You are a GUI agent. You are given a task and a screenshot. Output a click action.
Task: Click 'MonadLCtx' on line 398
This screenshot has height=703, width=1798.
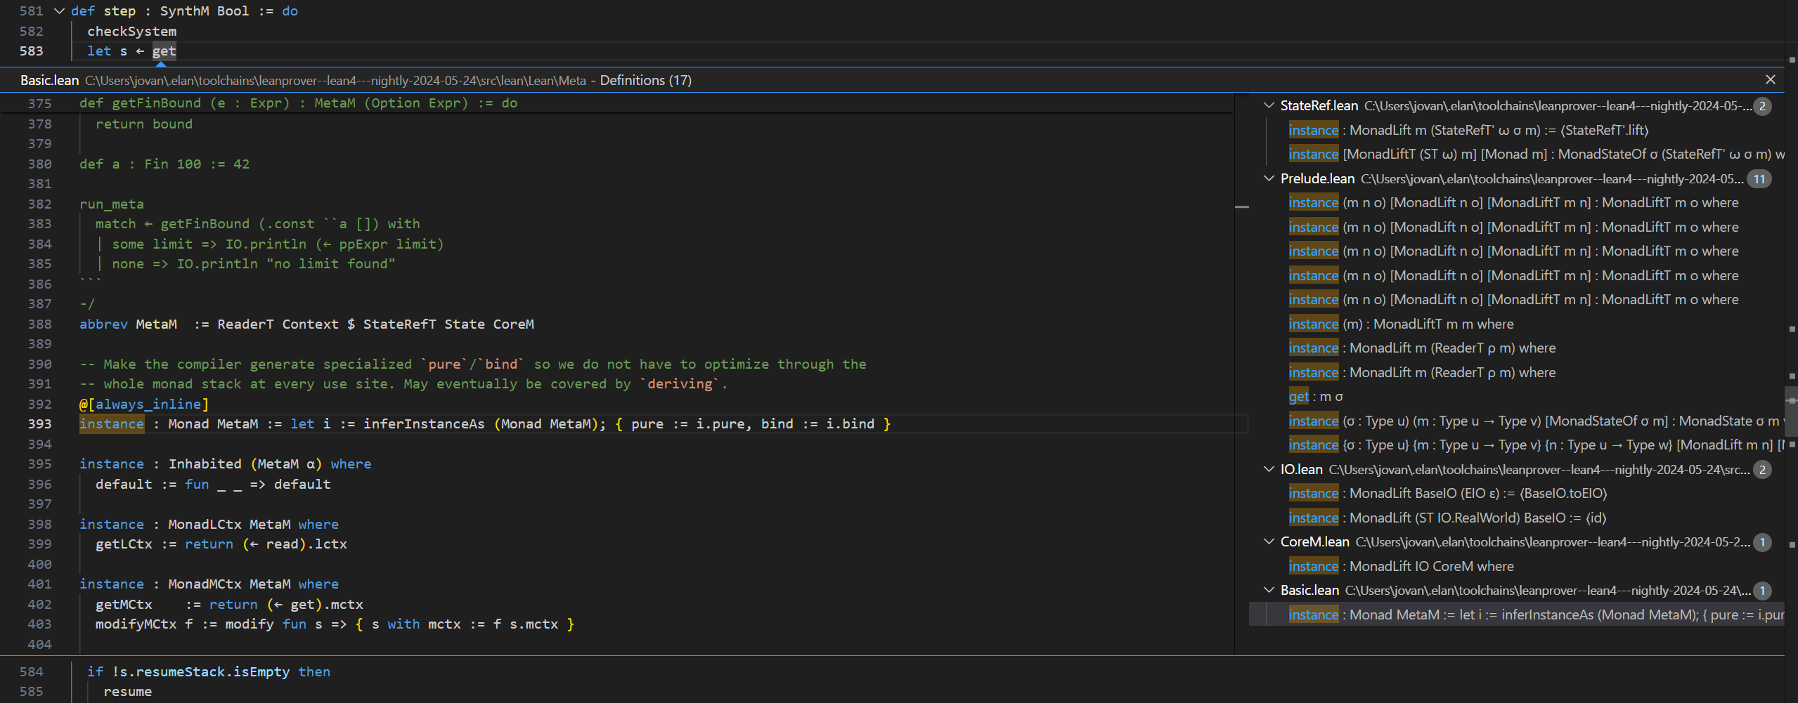[205, 524]
